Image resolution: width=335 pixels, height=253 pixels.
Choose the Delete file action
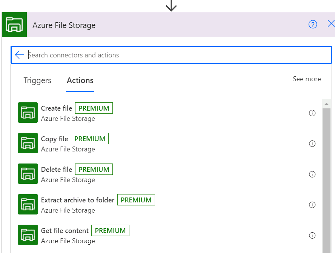point(57,170)
